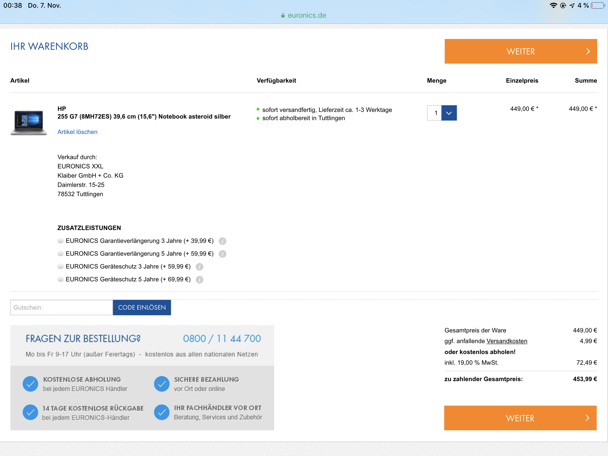Open the Menge quantity dropdown arrow
Screen dimensions: 608x456
click(x=449, y=113)
